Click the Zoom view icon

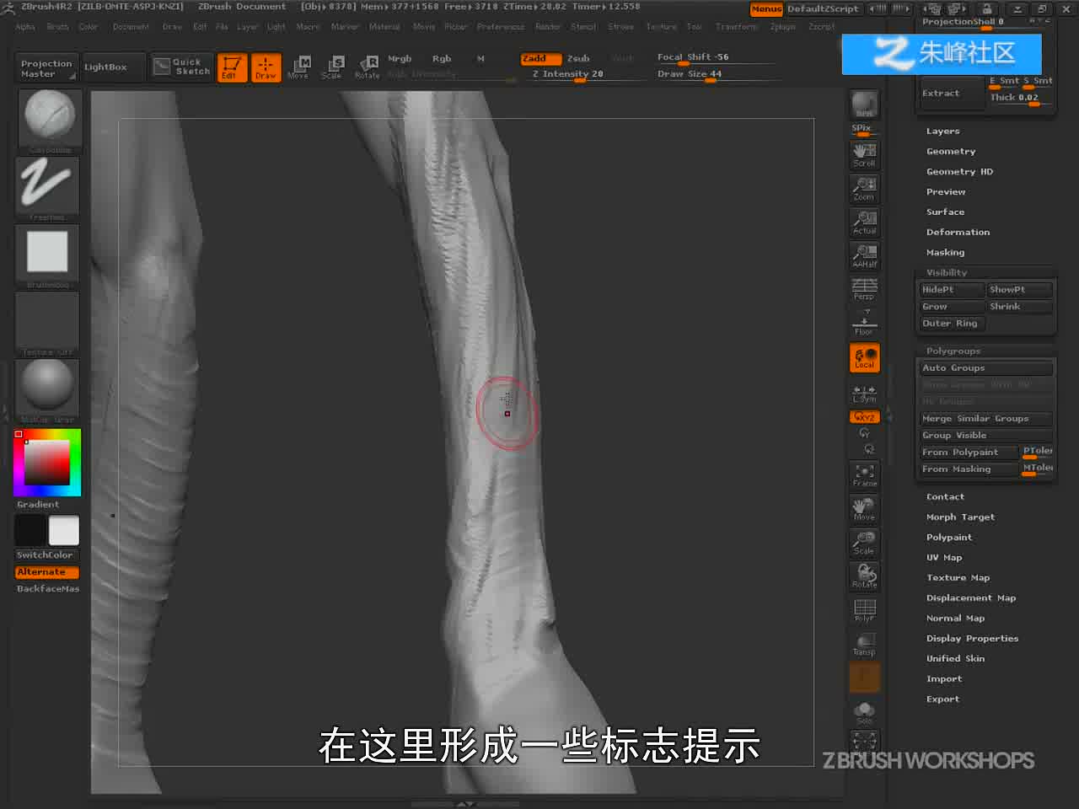864,188
